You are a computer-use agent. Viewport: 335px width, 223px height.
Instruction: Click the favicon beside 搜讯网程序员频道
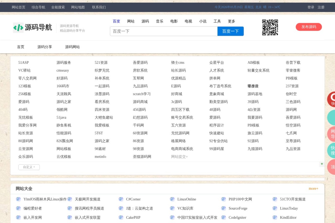[x=70, y=209]
